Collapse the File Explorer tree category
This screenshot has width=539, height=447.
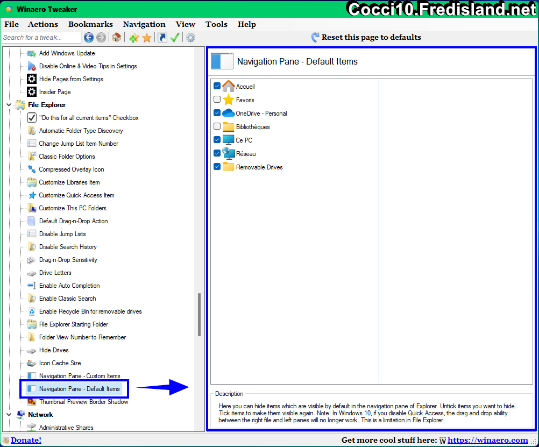pyautogui.click(x=9, y=105)
